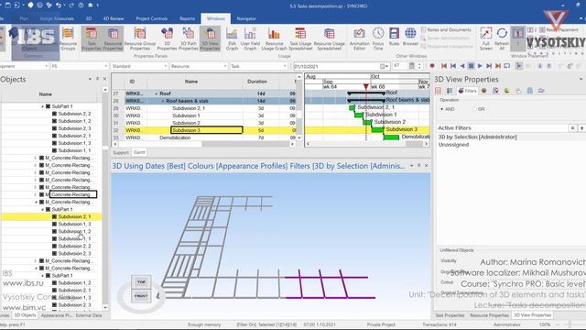Open the User Field Graph
The height and width of the screenshot is (330, 586).
(x=250, y=38)
